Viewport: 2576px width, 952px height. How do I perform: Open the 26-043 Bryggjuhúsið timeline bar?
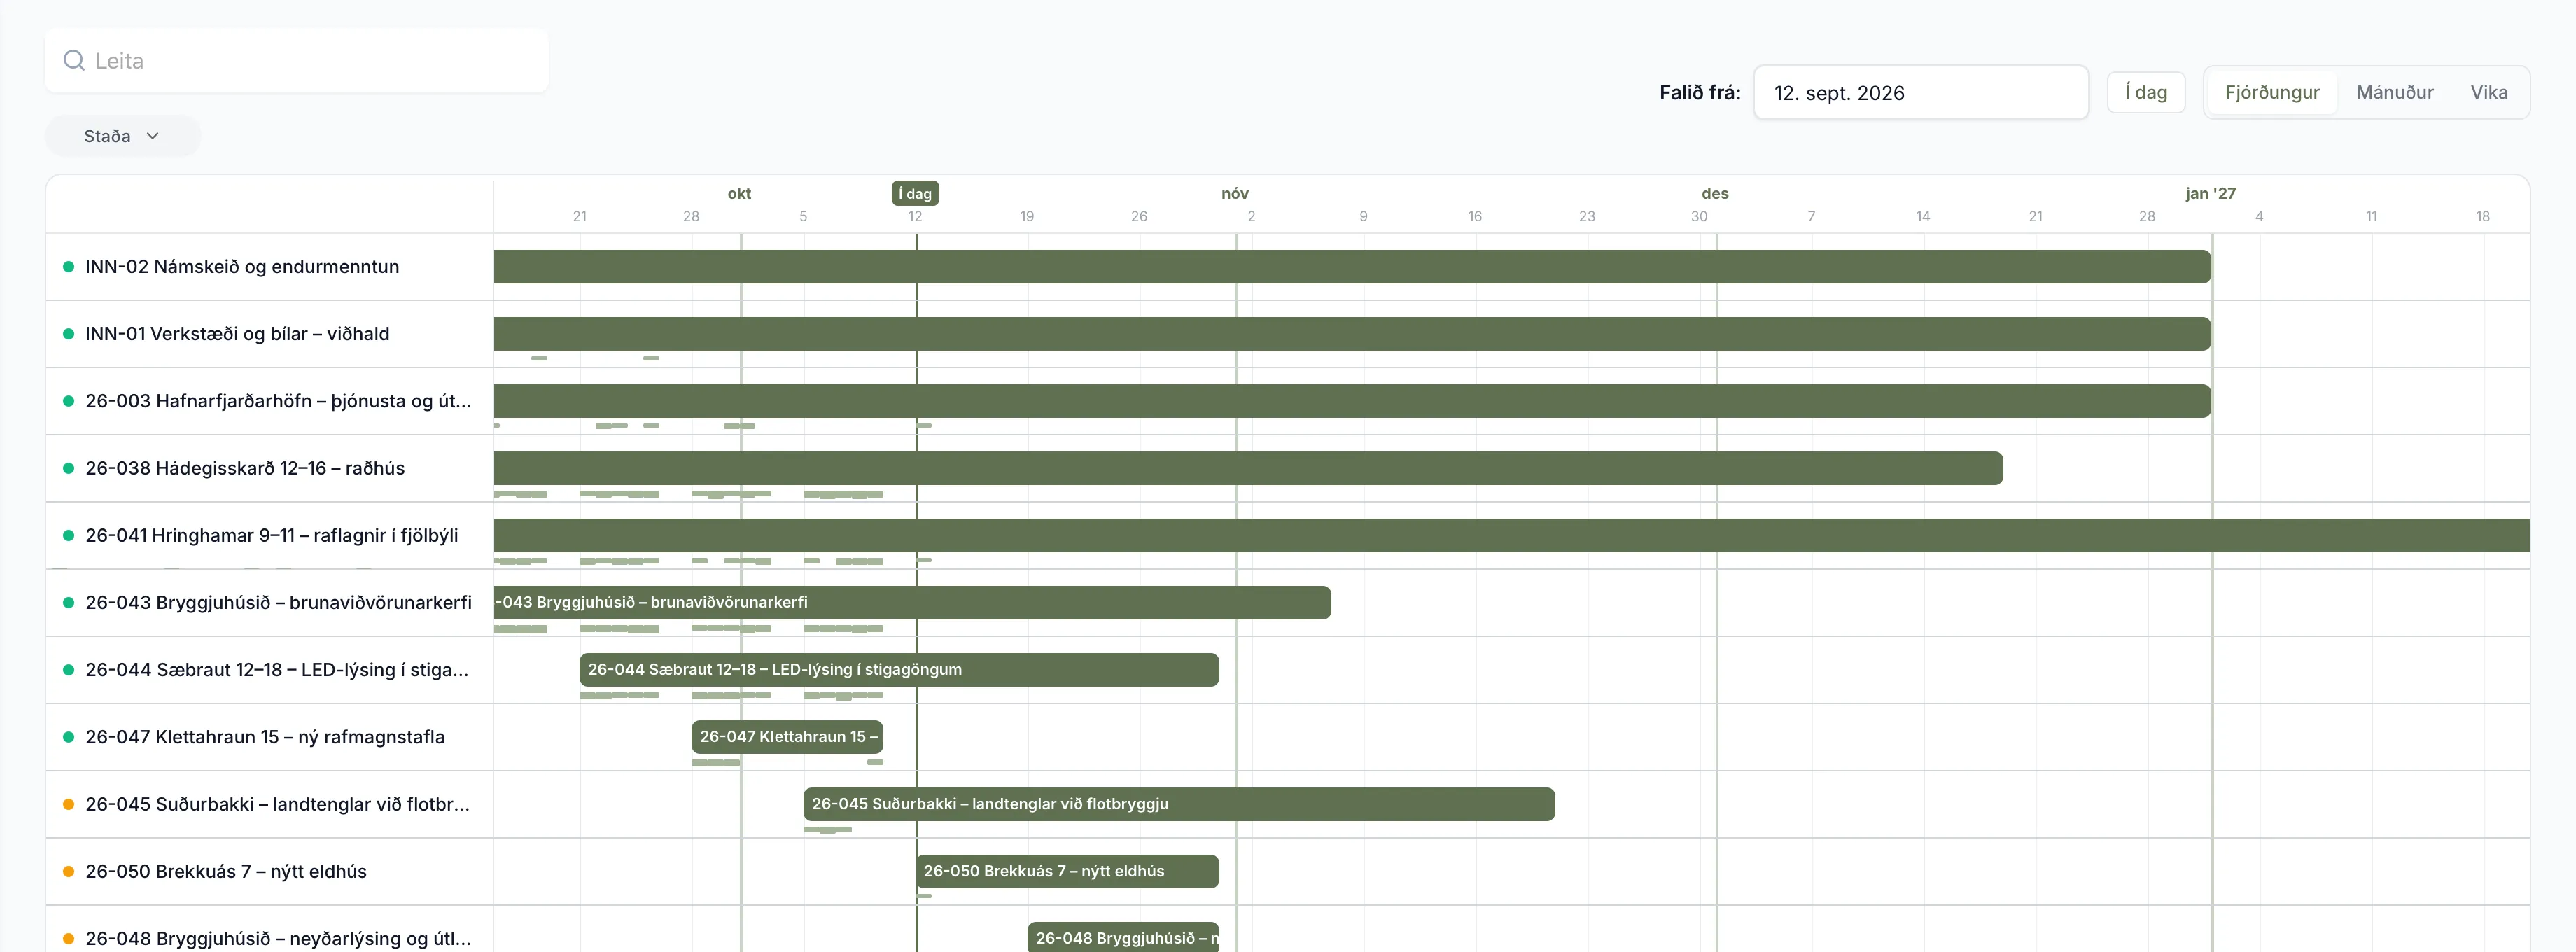912,602
